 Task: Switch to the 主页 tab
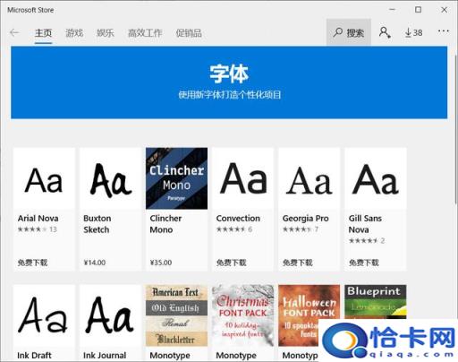point(43,33)
